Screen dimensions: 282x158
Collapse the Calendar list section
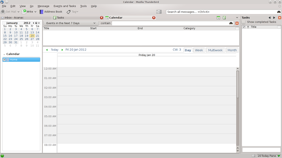[4, 54]
